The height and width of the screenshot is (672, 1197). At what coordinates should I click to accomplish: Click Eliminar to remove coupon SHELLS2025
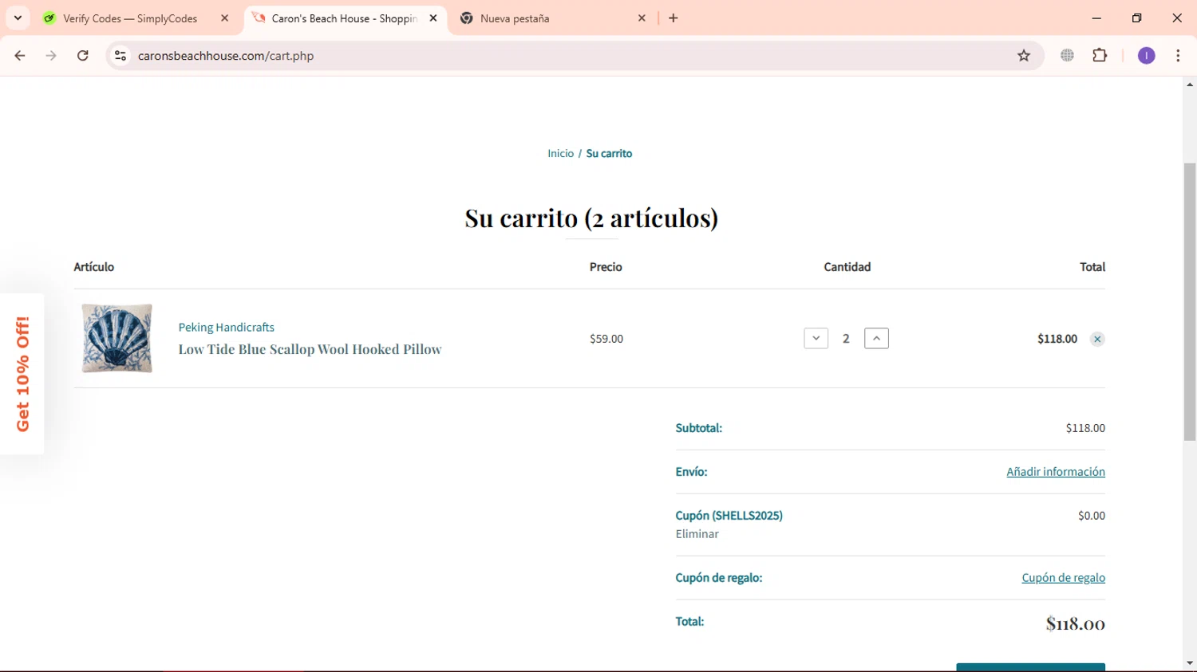[697, 534]
